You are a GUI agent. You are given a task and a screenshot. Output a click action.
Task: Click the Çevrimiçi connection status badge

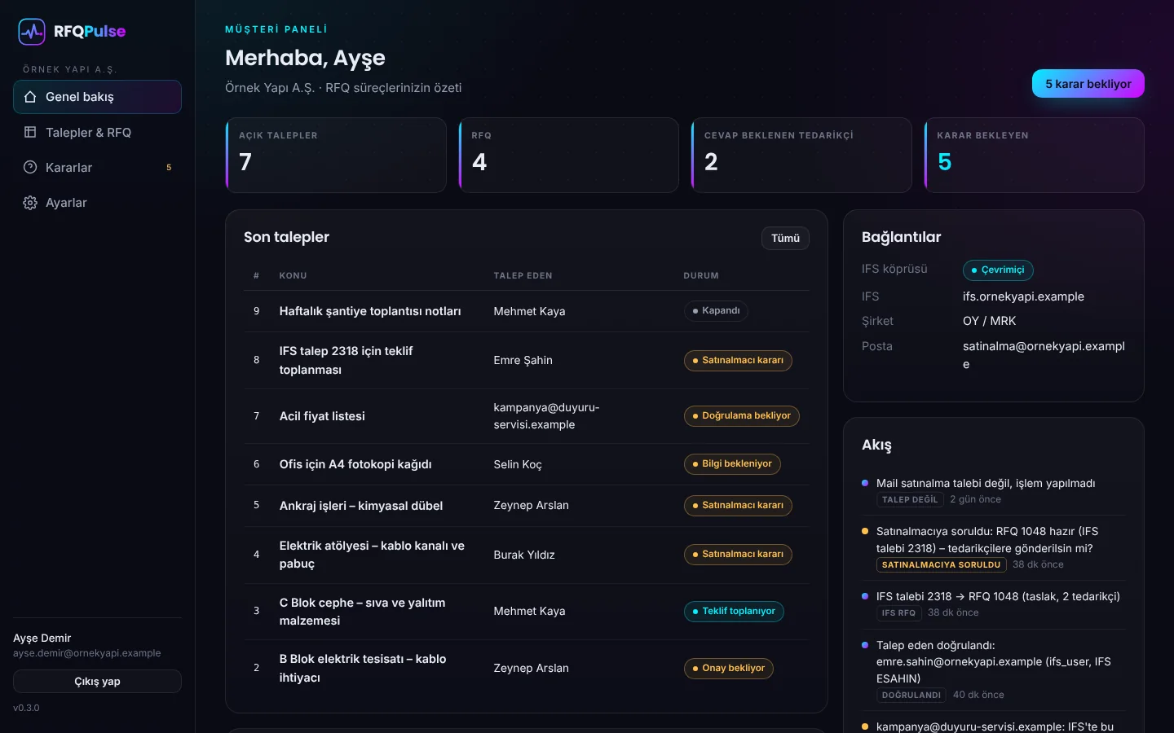point(998,270)
